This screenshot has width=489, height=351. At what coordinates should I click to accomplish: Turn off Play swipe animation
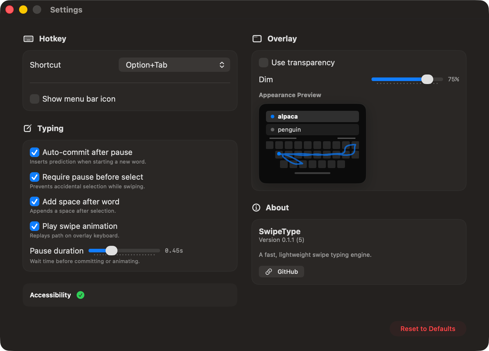35,226
